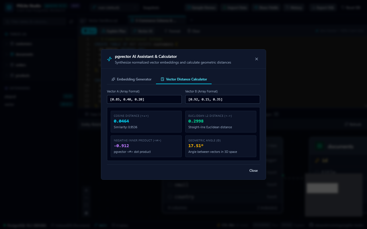Click the pgvector AI Assistant & Calculator title
367x229 pixels.
coord(146,56)
